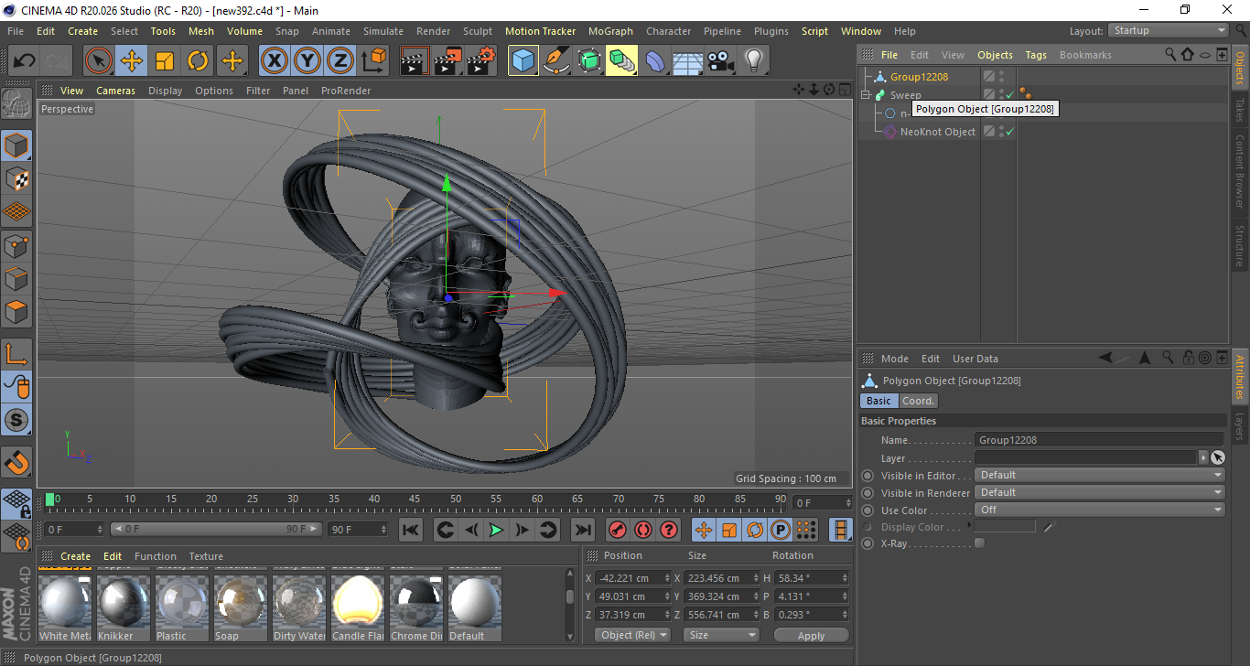
Task: Click the Make Editable icon in left palette
Action: (x=16, y=103)
